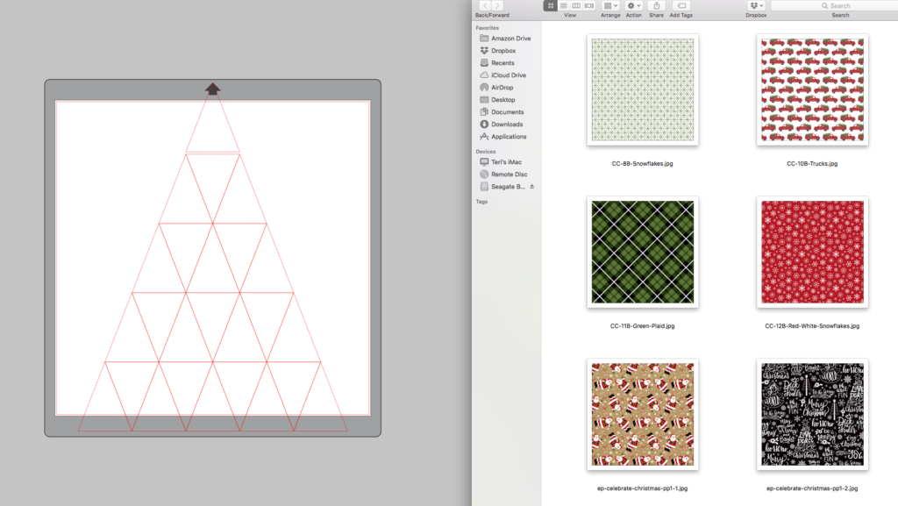The image size is (898, 506).
Task: Open the Arrange dropdown
Action: click(611, 5)
